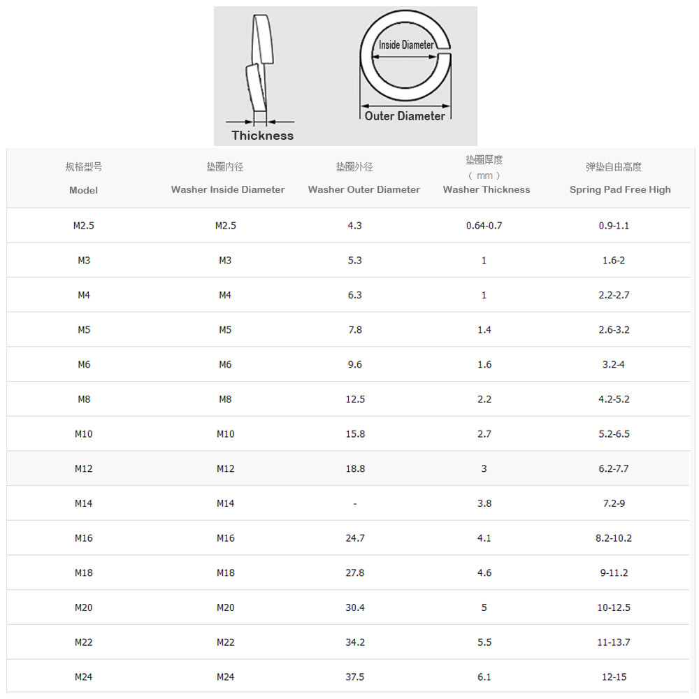699x699 pixels.
Task: Click the dash in M14 outer diameter
Action: (355, 504)
